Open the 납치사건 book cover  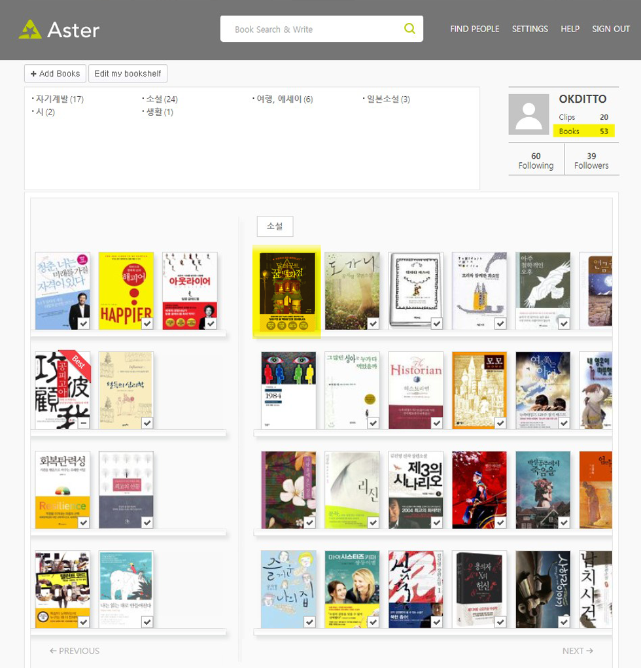click(x=595, y=589)
